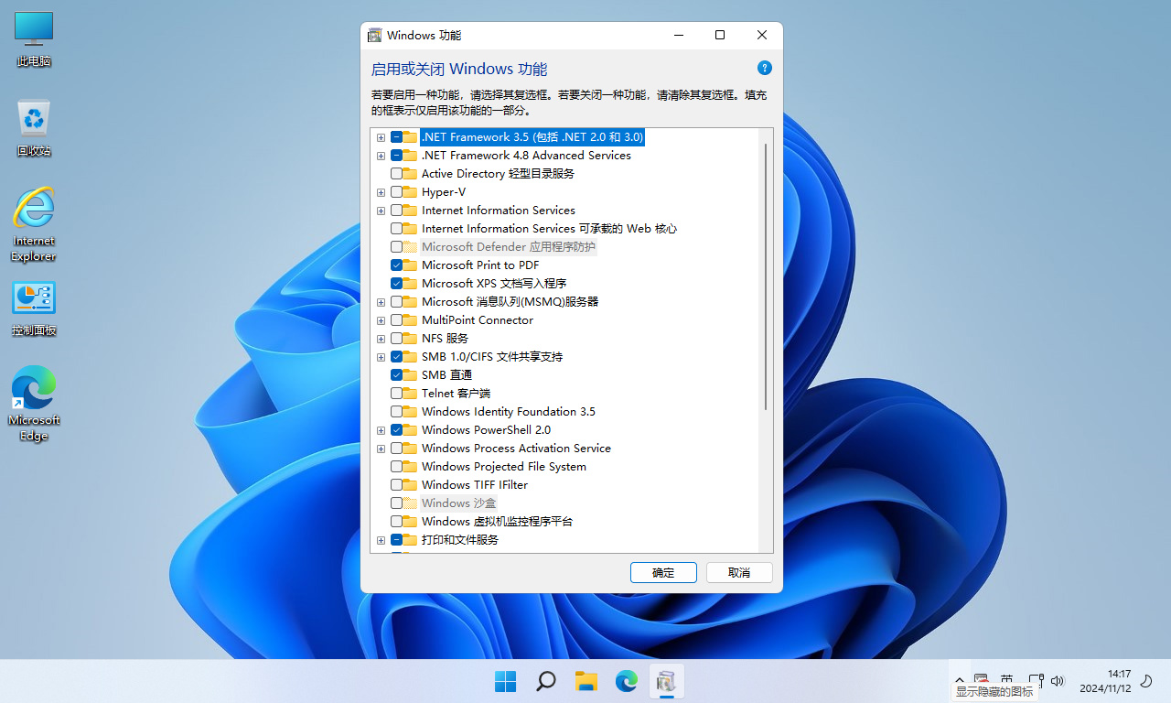The height and width of the screenshot is (703, 1171).
Task: Expand the MultiPoint Connector node
Action: click(381, 320)
